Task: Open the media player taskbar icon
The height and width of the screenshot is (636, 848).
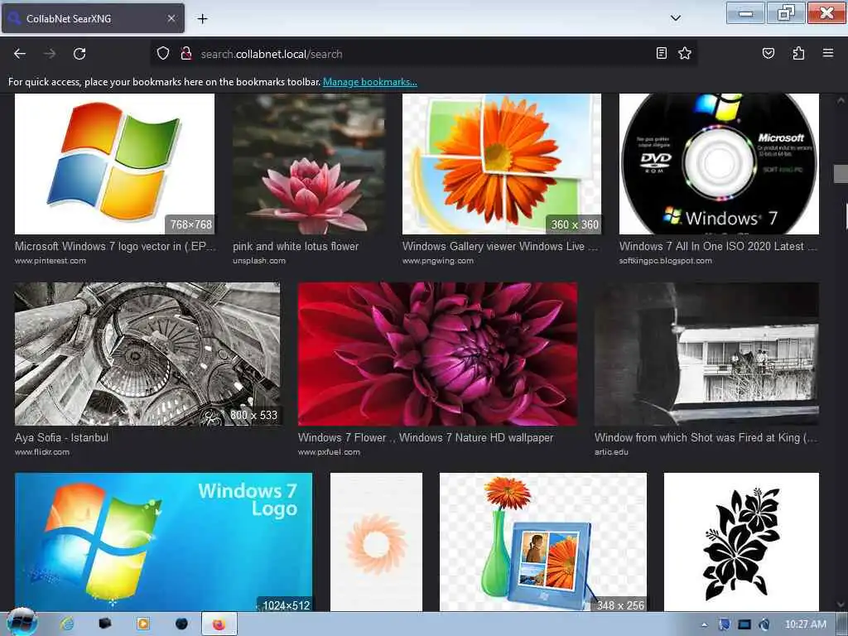Action: tap(143, 624)
